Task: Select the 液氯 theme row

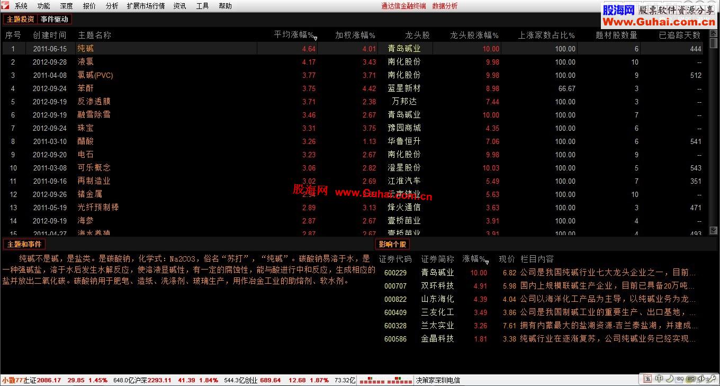Action: point(353,61)
